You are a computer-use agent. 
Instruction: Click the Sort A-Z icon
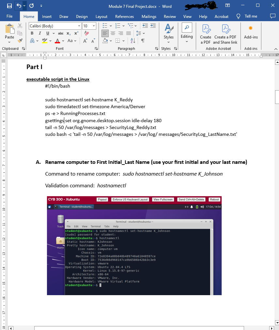tap(133, 41)
